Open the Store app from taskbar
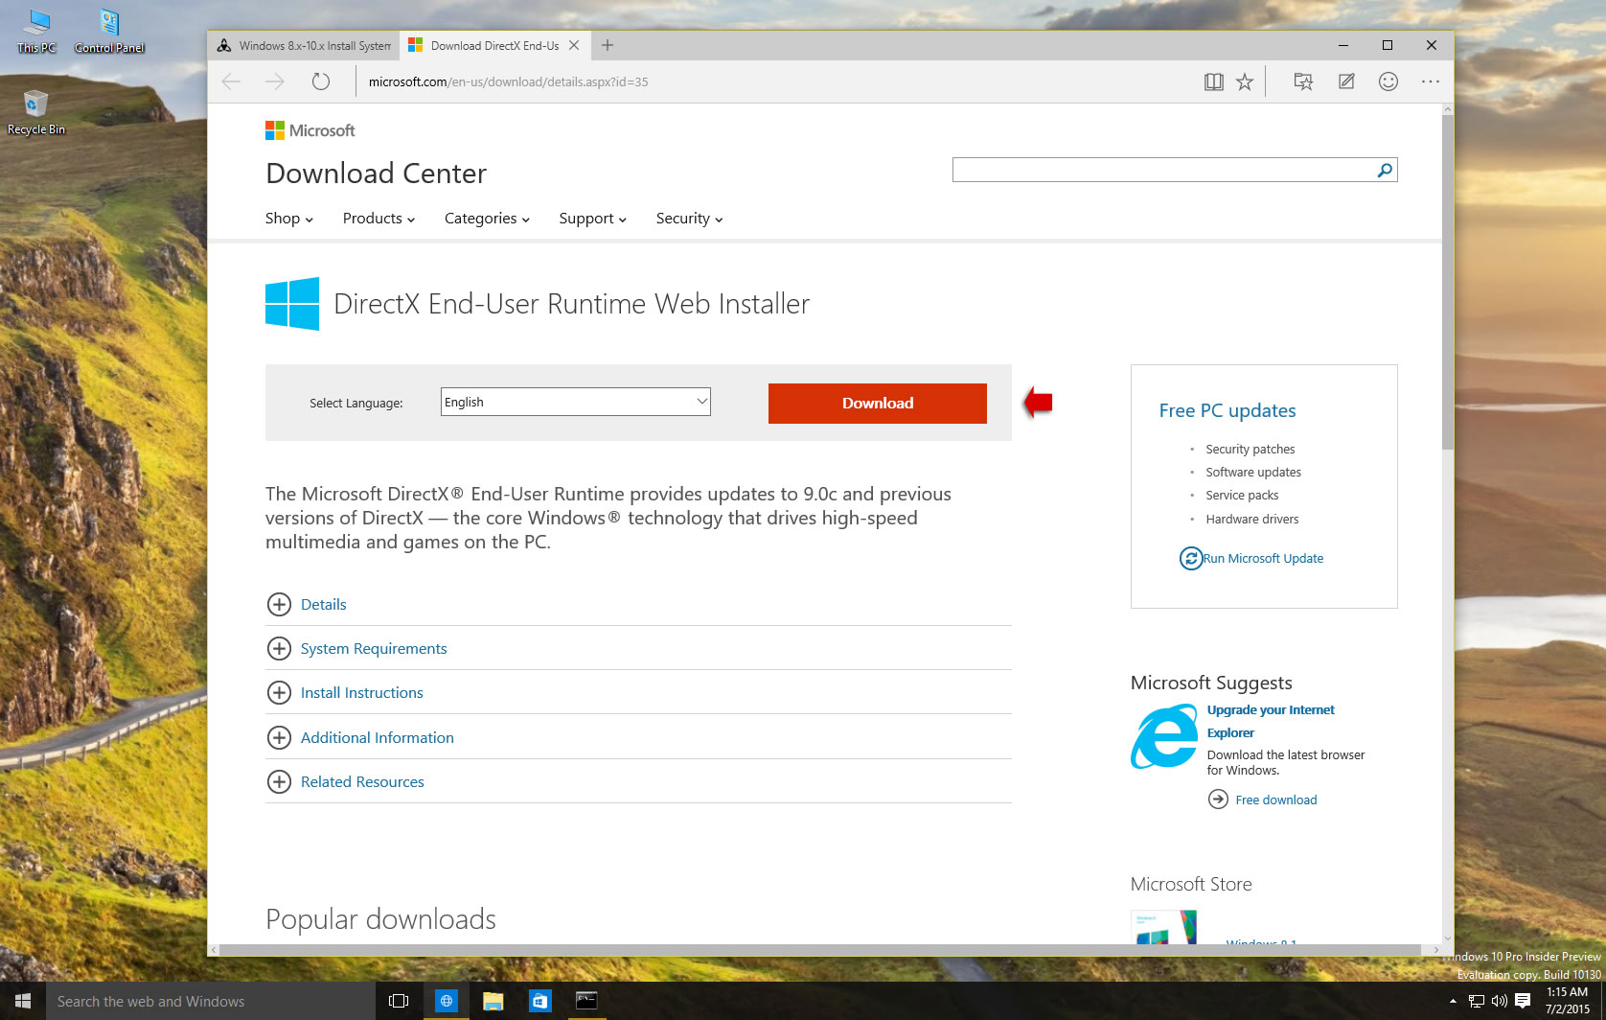Screen dimensions: 1606x1020 pyautogui.click(x=539, y=1001)
